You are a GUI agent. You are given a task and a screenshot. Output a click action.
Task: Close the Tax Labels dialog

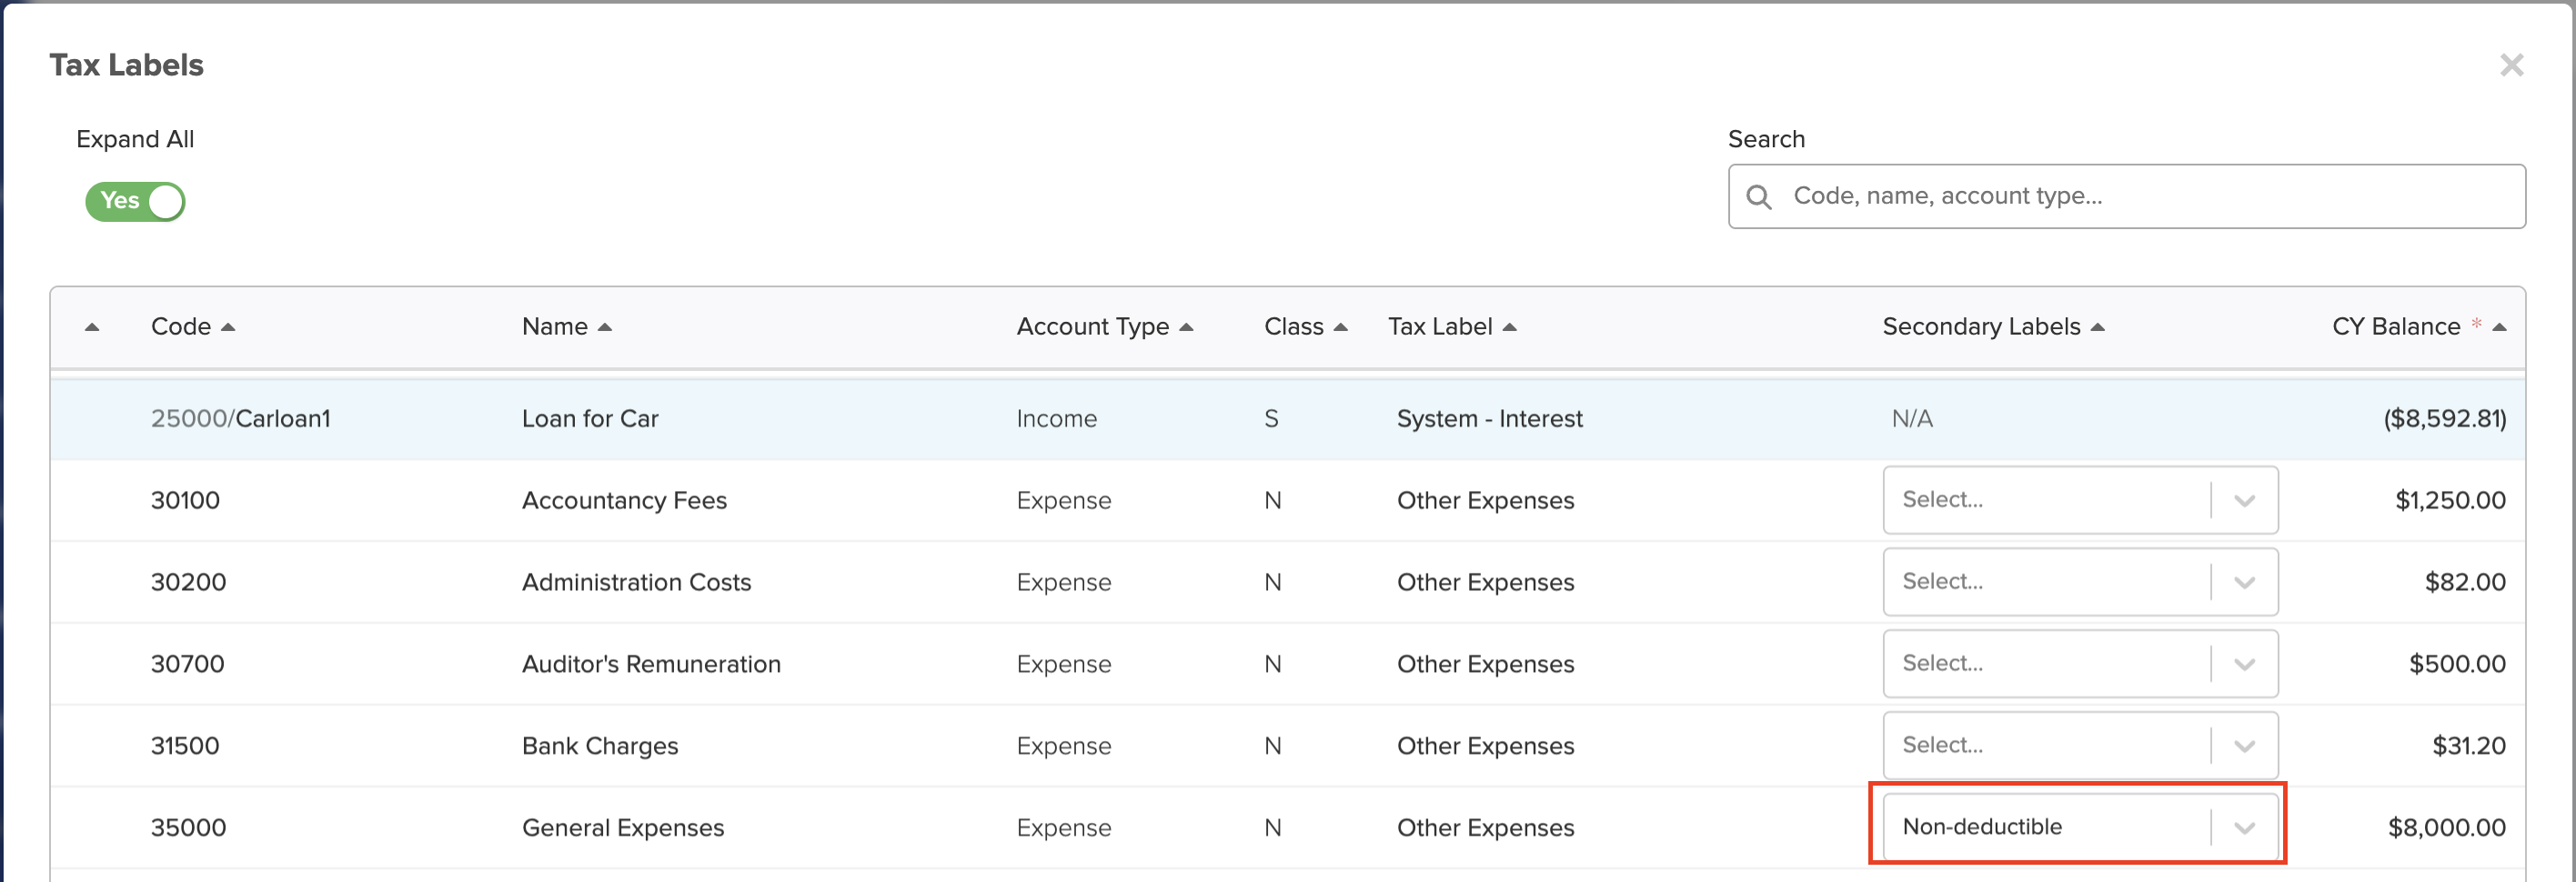[2511, 65]
